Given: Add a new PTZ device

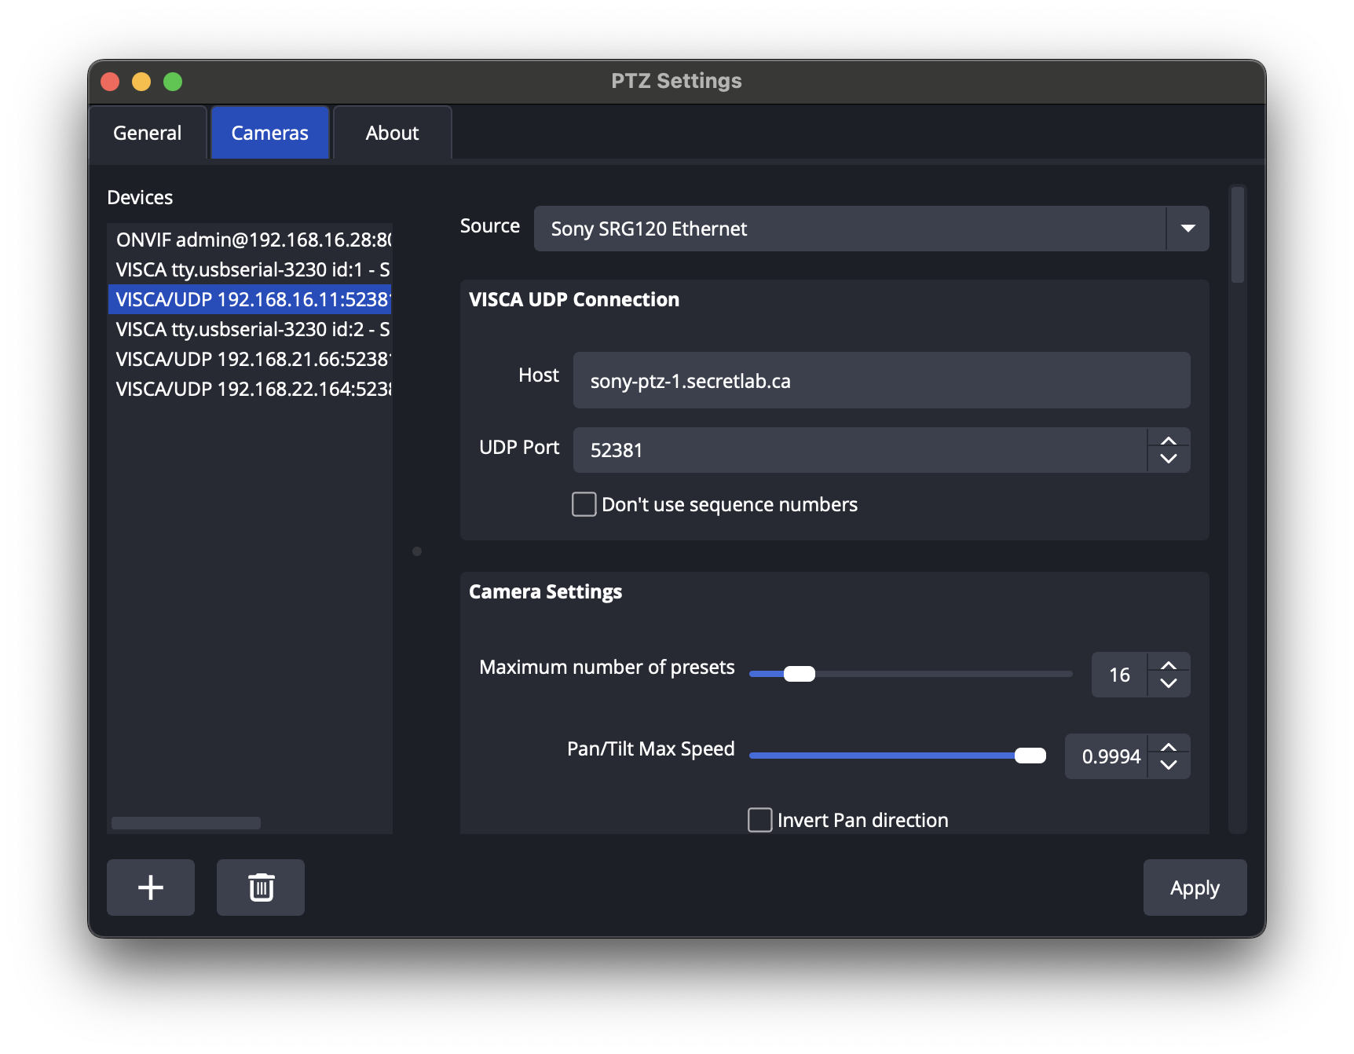Looking at the screenshot, I should (150, 887).
